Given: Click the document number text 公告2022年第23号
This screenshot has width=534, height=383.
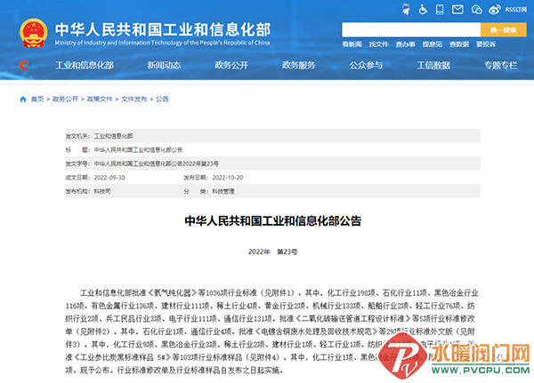Looking at the screenshot, I should click(x=195, y=164).
